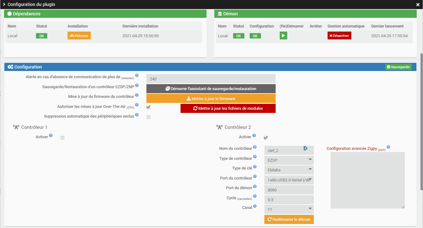This screenshot has width=423, height=228.
Task: Click Local name in Dépendances table
Action: pyautogui.click(x=13, y=36)
